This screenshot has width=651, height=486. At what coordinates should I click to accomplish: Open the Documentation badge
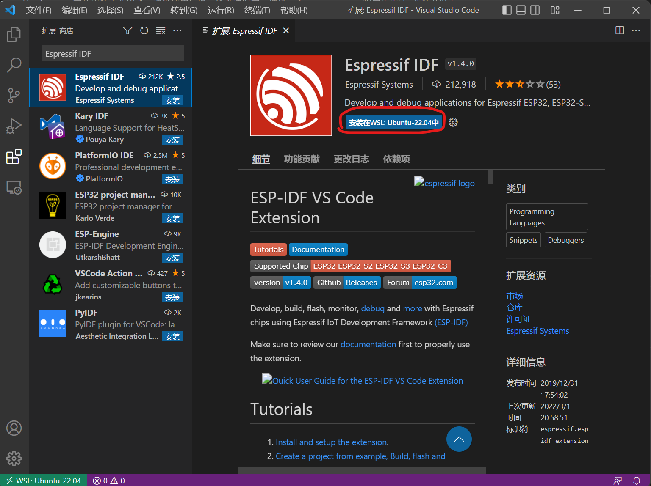click(318, 250)
